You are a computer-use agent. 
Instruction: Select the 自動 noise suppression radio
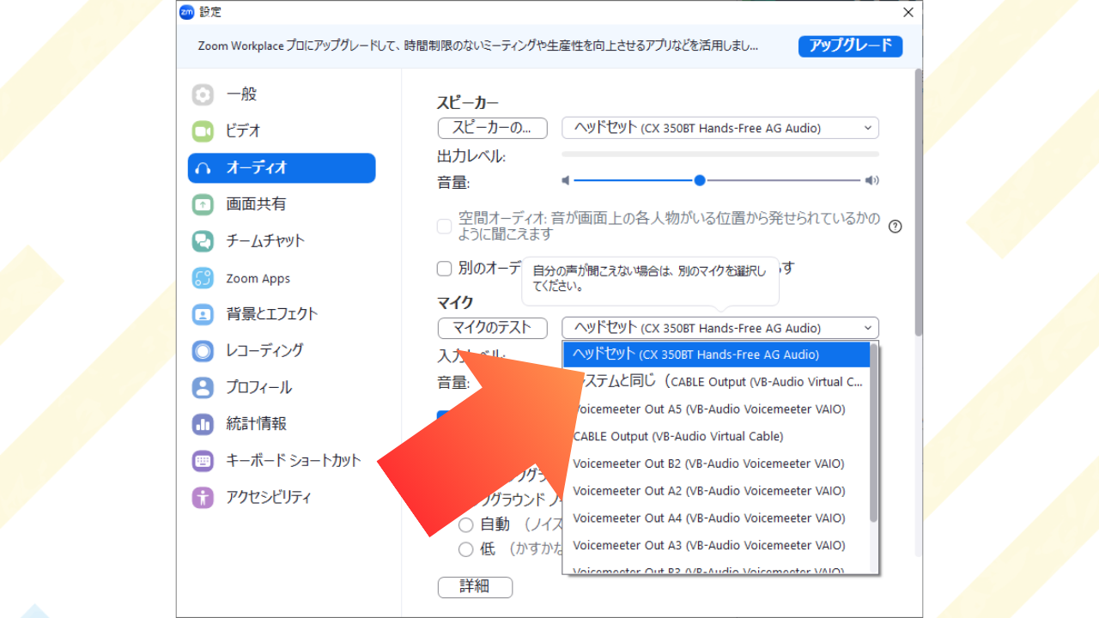pos(466,524)
